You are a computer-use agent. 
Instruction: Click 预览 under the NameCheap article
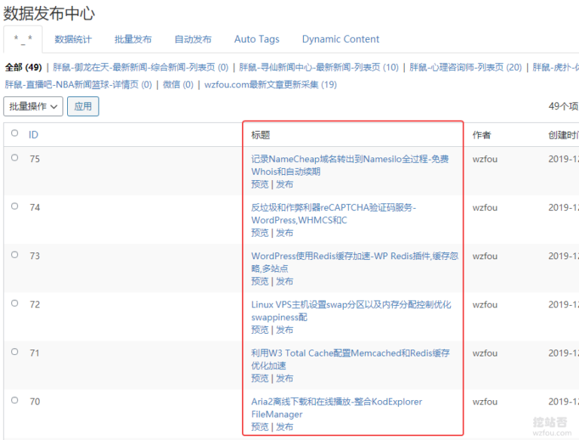coord(259,184)
